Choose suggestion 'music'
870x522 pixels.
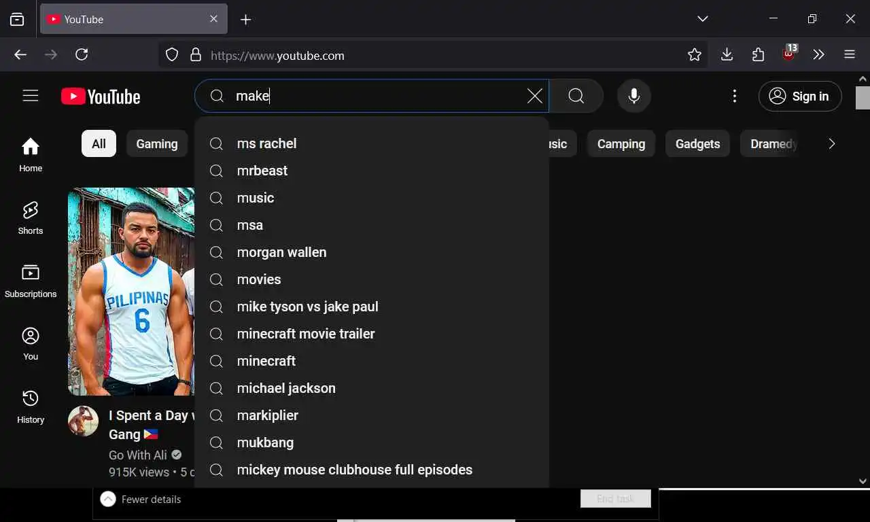(372, 198)
